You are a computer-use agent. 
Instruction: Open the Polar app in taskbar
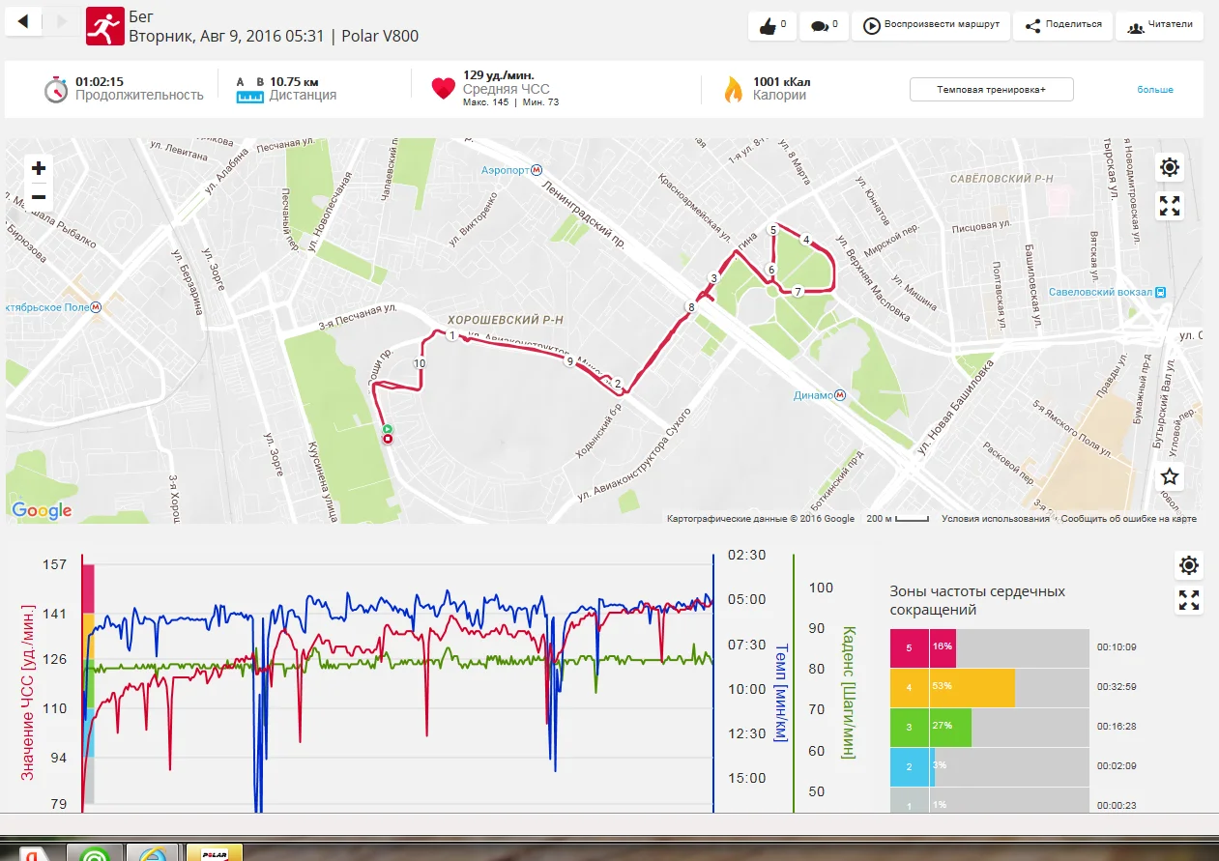pyautogui.click(x=213, y=852)
